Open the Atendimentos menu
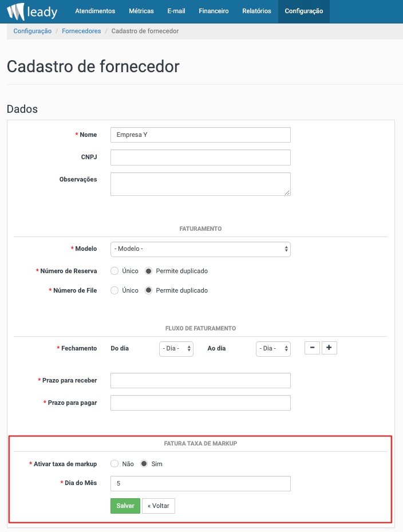 (x=95, y=11)
